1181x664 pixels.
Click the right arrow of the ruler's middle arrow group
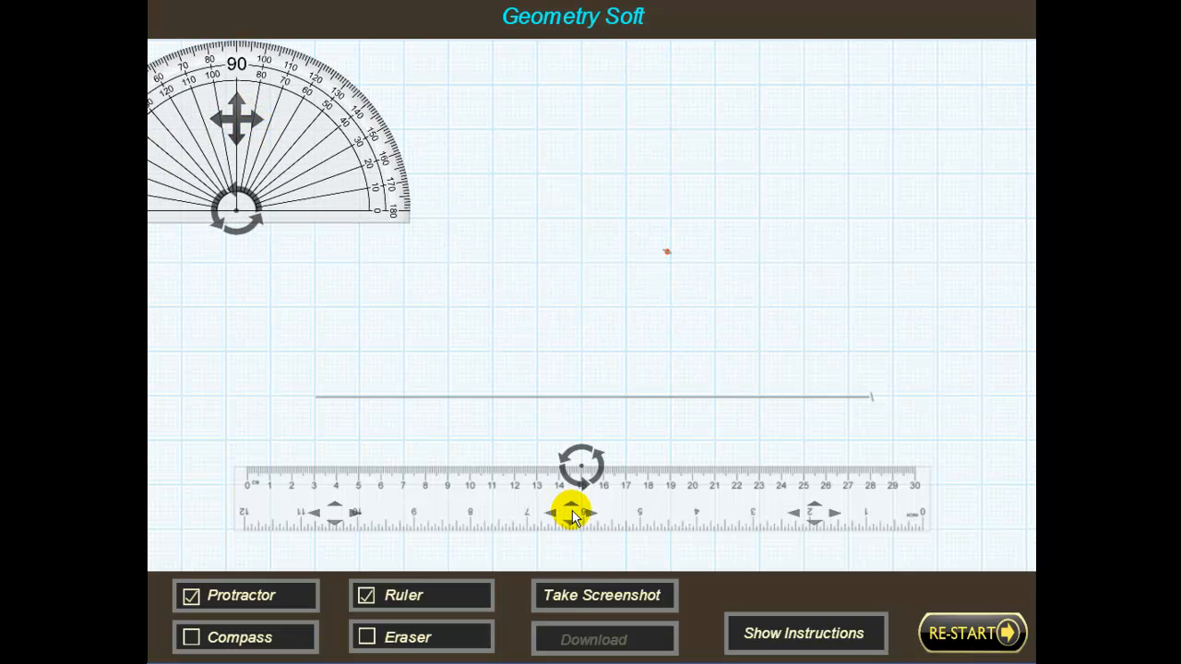[591, 513]
